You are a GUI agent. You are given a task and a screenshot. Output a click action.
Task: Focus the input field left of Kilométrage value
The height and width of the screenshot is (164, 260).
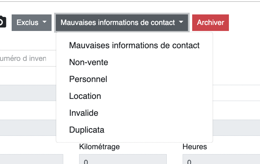point(31,160)
